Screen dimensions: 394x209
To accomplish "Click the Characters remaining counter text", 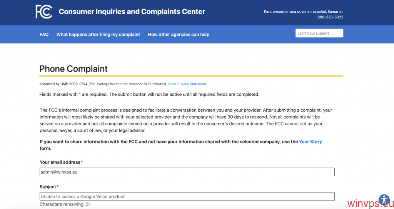I will pos(65,204).
